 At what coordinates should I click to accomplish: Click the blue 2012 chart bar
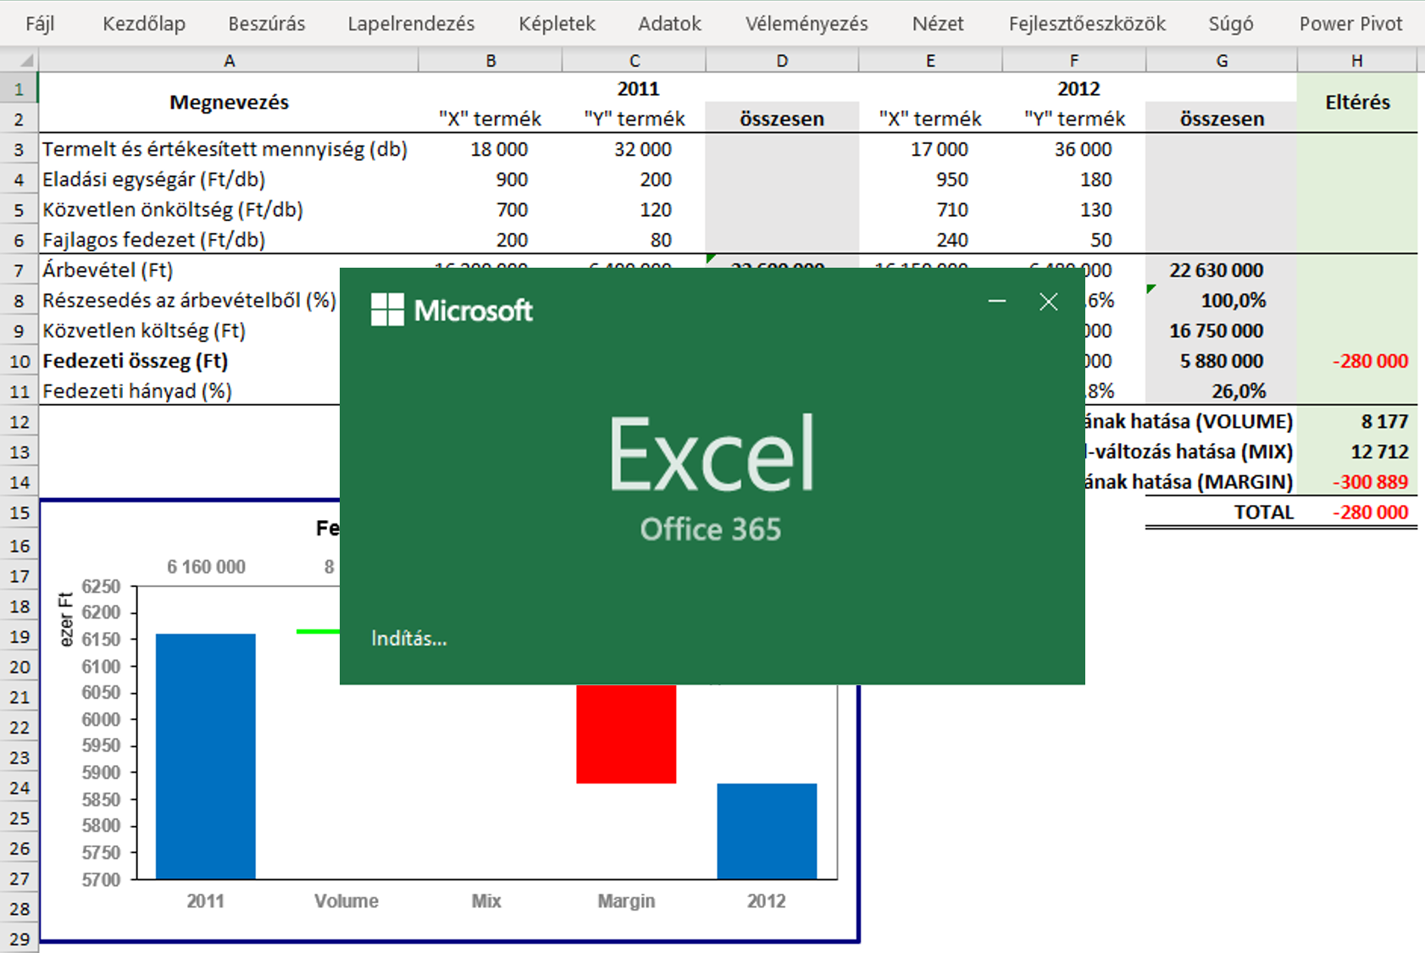pos(767,830)
